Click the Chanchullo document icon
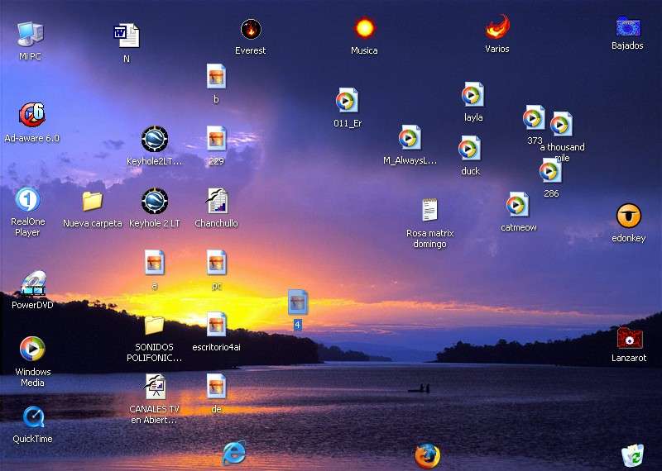 (x=217, y=201)
